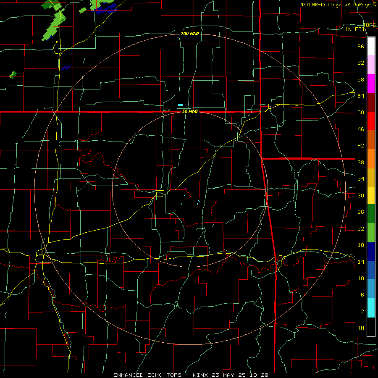This screenshot has width=378, height=378.
Task: Click the magenta legend swatch
Action: coord(371,84)
